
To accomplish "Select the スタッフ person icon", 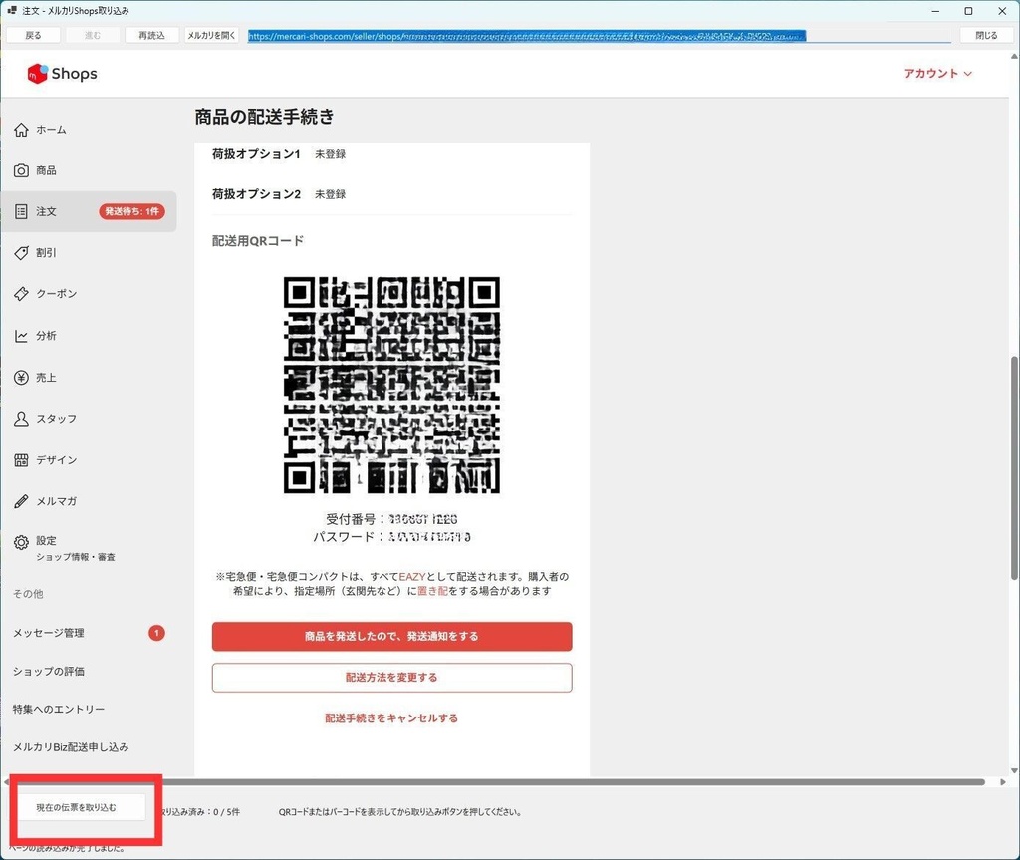I will [x=22, y=419].
